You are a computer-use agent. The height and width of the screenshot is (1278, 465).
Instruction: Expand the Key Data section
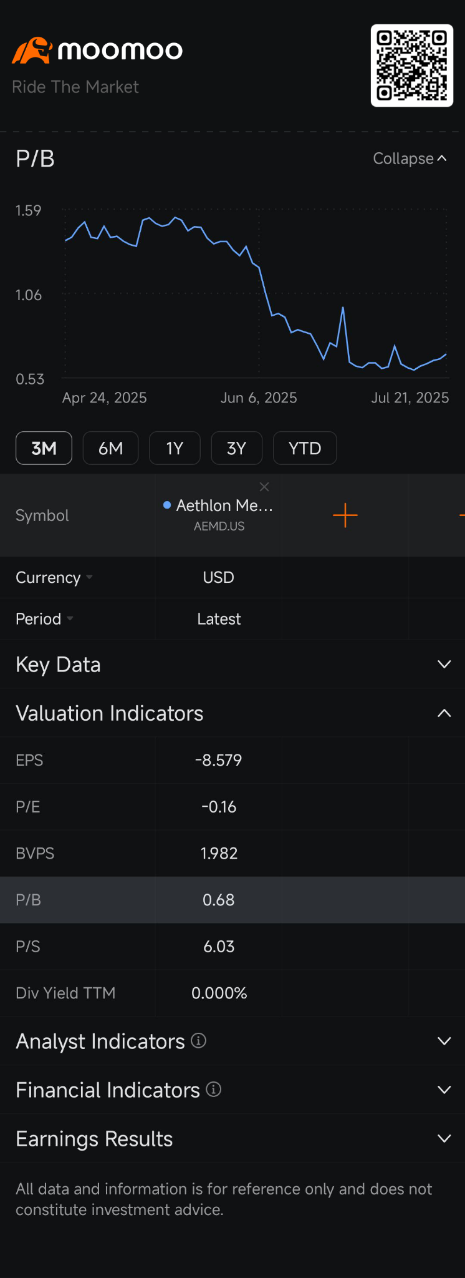232,665
